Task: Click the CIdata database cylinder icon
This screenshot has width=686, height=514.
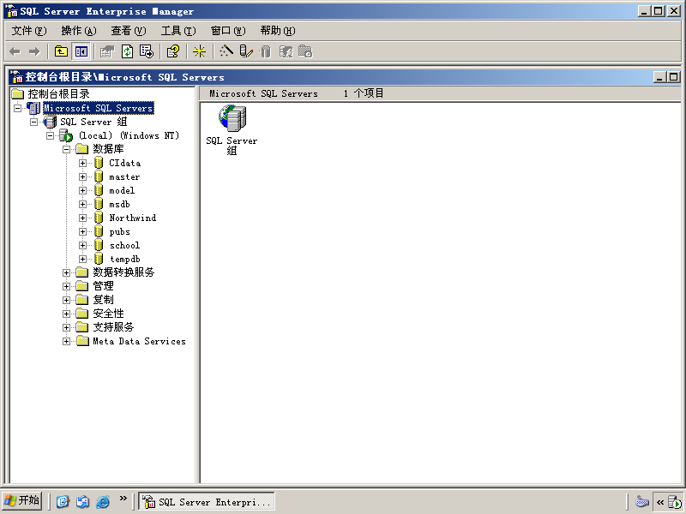Action: [x=99, y=163]
